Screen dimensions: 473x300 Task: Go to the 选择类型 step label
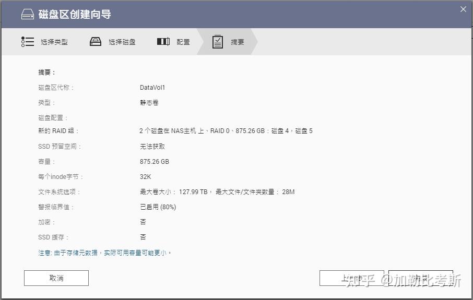tap(54, 42)
